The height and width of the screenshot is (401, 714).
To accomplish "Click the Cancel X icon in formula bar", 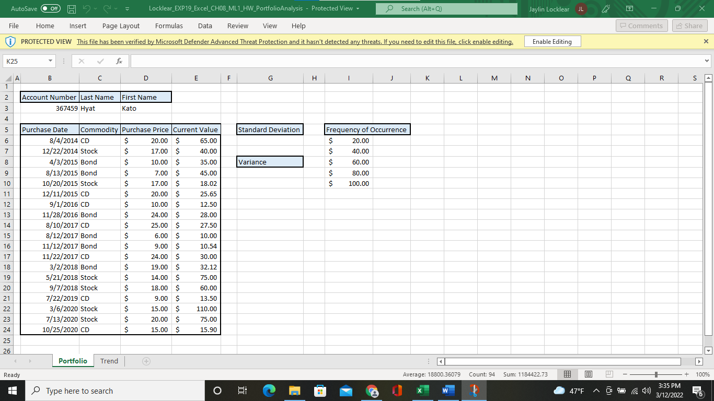I will pyautogui.click(x=81, y=61).
